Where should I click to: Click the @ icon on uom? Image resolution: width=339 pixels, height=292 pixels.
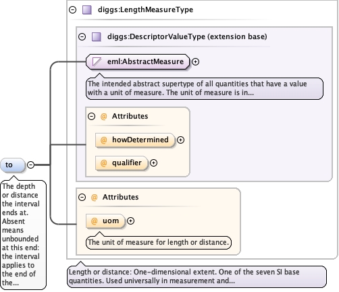94,221
